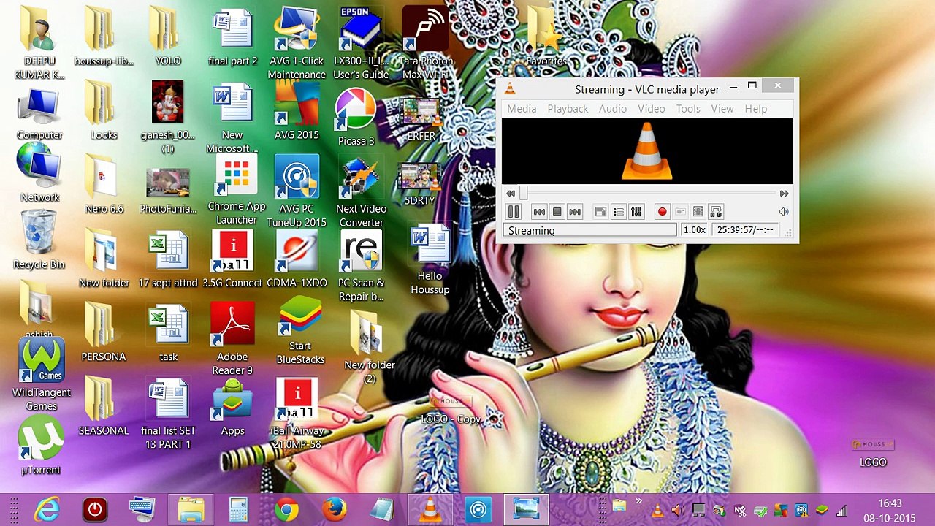The width and height of the screenshot is (935, 526).
Task: Select the YOLO folder on desktop
Action: pyautogui.click(x=167, y=37)
